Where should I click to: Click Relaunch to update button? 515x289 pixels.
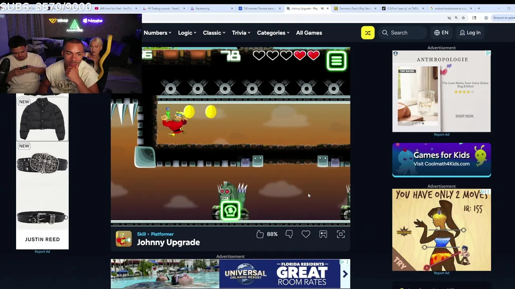pyautogui.click(x=504, y=18)
